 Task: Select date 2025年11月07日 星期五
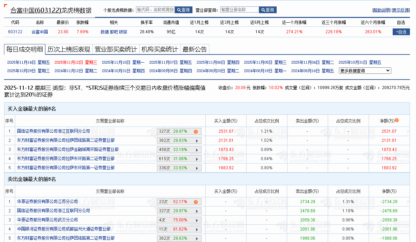(x=170, y=62)
